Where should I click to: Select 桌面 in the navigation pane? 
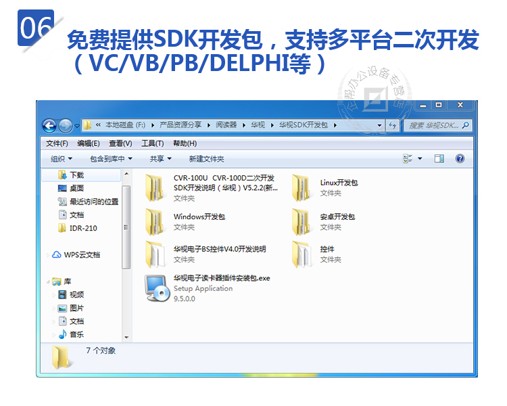[76, 188]
